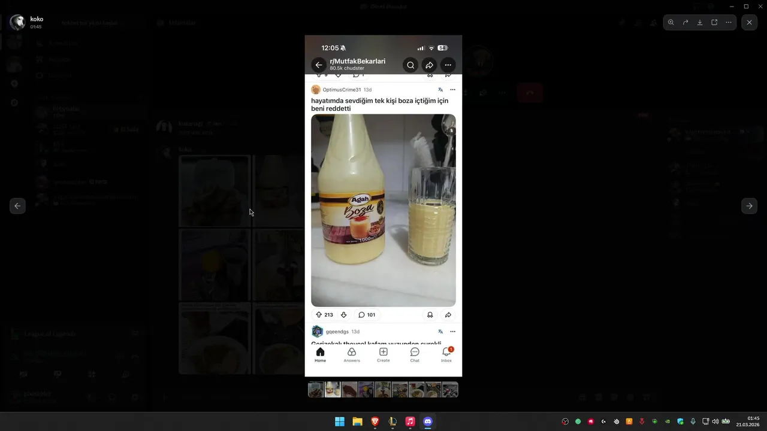Image resolution: width=767 pixels, height=431 pixels.
Task: Open Brave browser from the taskbar
Action: pos(375,421)
